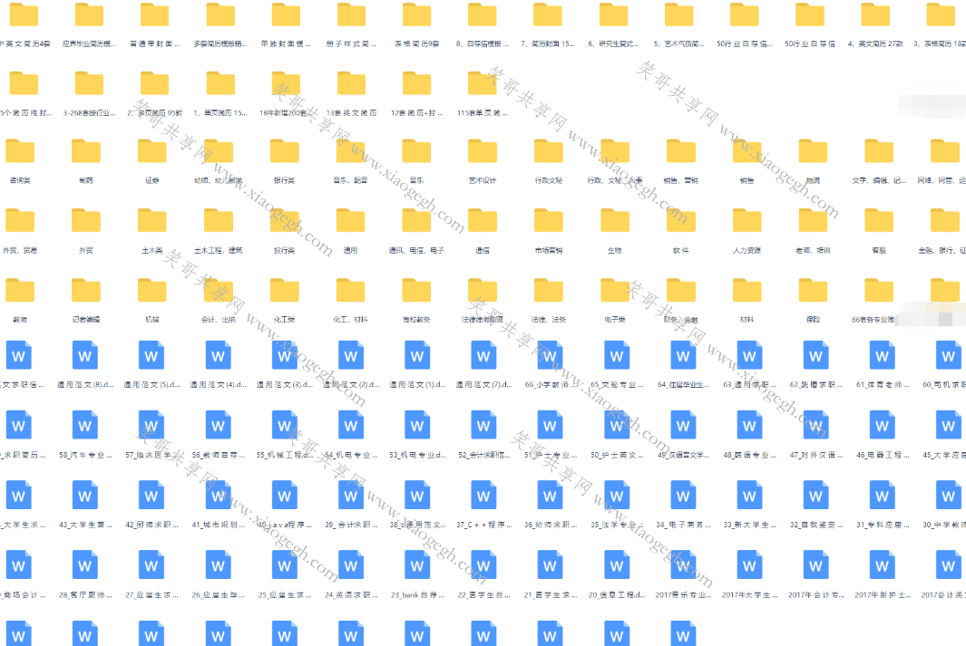
Task: Open the 2、多页简历95款 folder
Action: point(154,83)
